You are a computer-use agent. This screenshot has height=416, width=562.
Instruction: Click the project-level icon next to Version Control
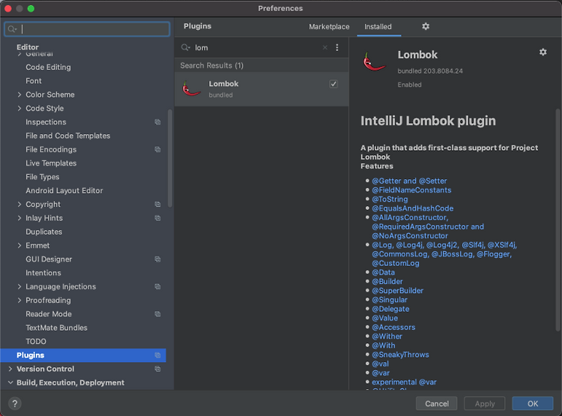pyautogui.click(x=157, y=369)
